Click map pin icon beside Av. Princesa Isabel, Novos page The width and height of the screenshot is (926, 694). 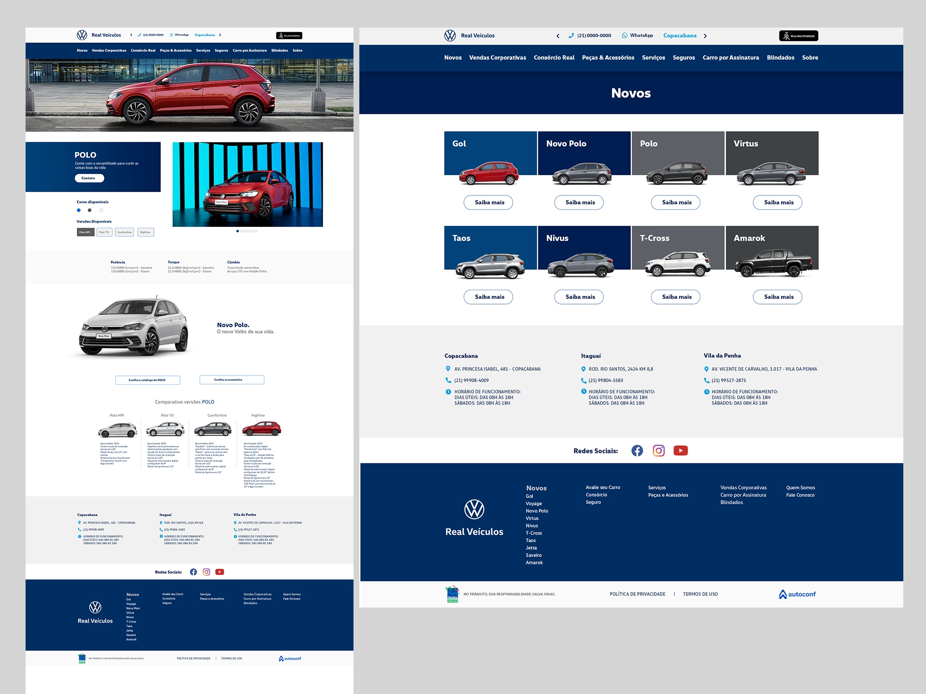pos(448,369)
